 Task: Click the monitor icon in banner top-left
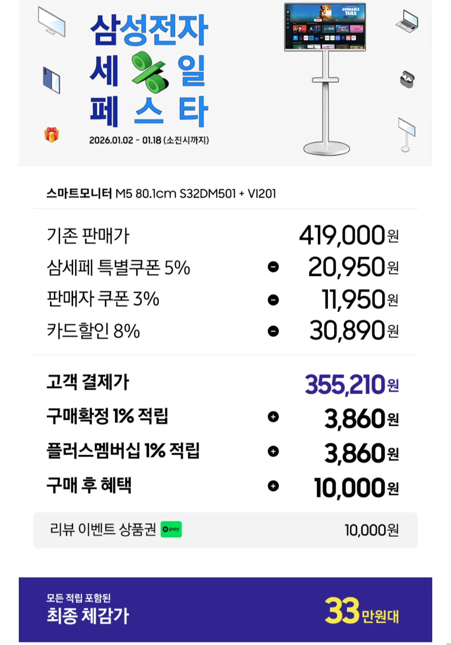(x=52, y=21)
